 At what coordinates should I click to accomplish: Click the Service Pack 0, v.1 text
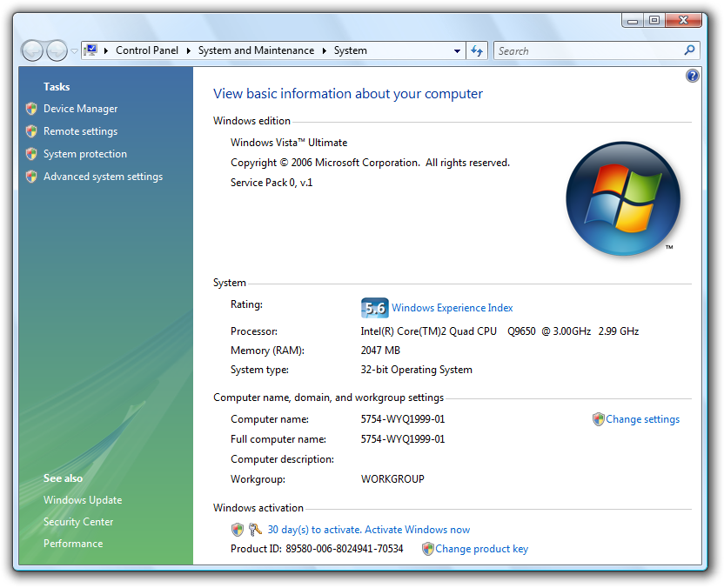pos(271,183)
